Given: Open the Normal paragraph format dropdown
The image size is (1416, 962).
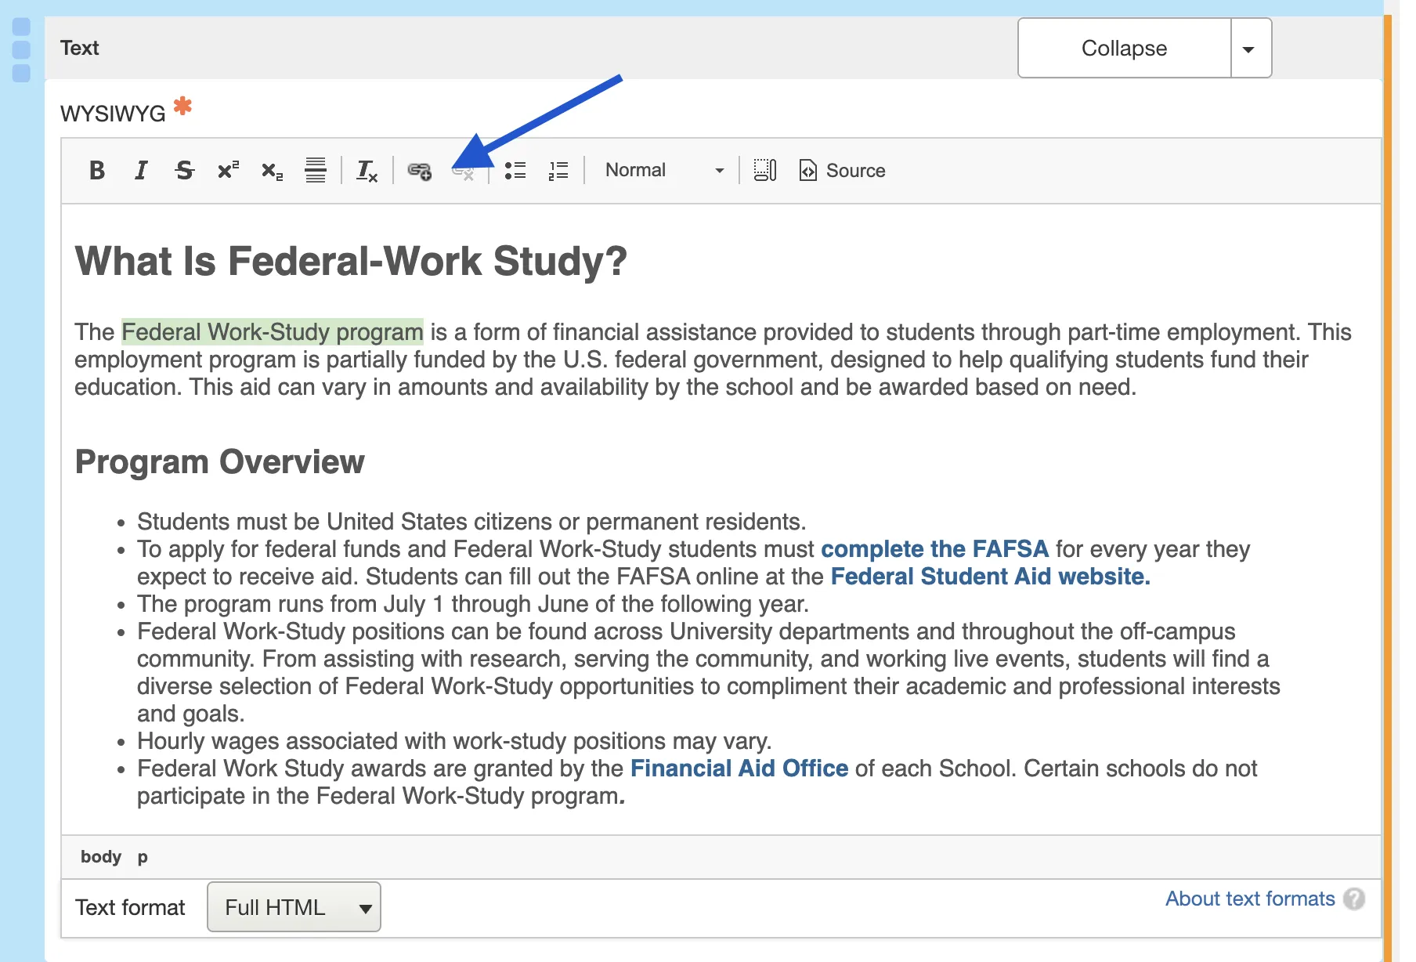Looking at the screenshot, I should [x=664, y=170].
